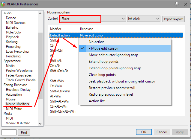The height and width of the screenshot is (139, 191).
Task: Choose Restore previous zoom/scroll
Action: [x=125, y=88]
